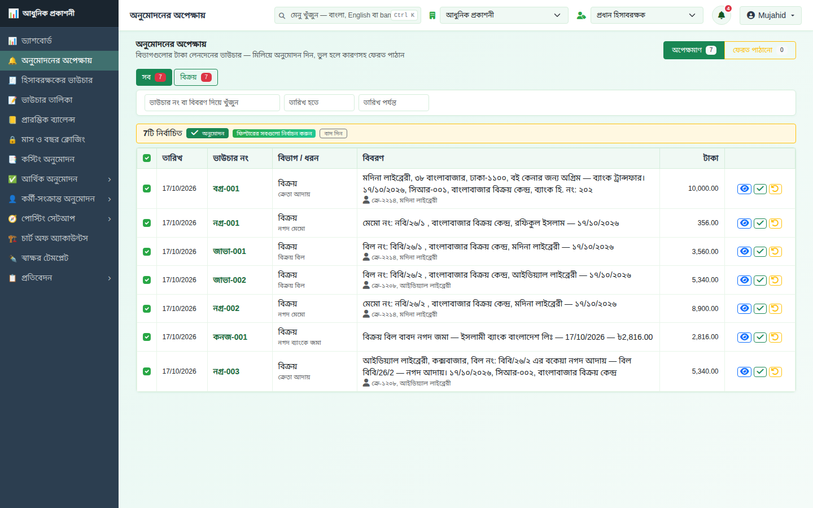The width and height of the screenshot is (813, 508).
Task: Toggle the select-all checkbox in table header
Action: pos(147,158)
